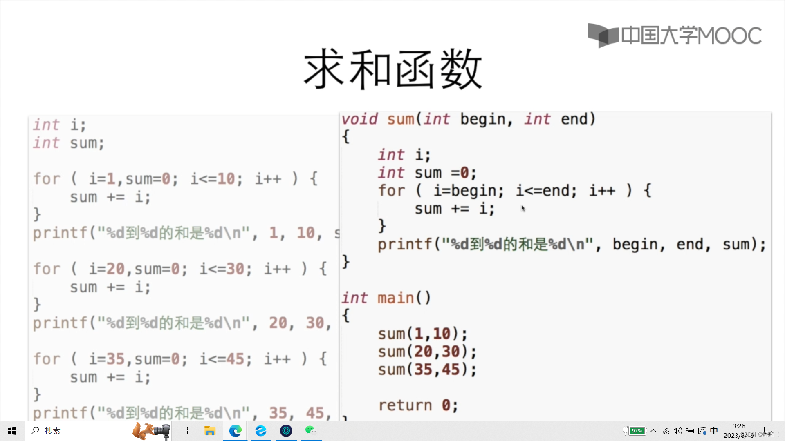Click the Edge browser icon in taskbar
This screenshot has width=785, height=441.
[235, 431]
